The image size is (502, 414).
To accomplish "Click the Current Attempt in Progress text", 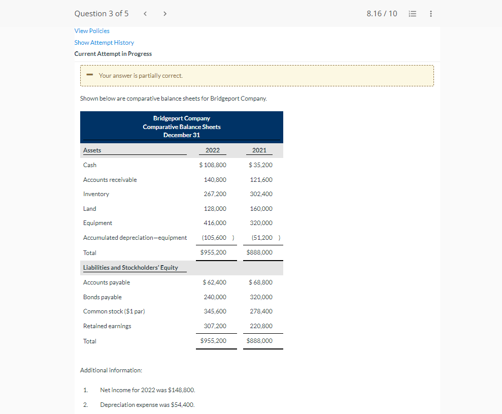I will click(113, 54).
